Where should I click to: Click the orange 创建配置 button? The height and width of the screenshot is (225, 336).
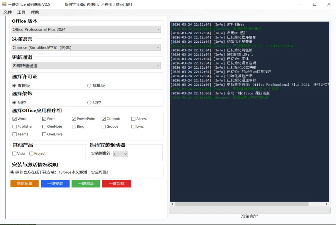25,184
